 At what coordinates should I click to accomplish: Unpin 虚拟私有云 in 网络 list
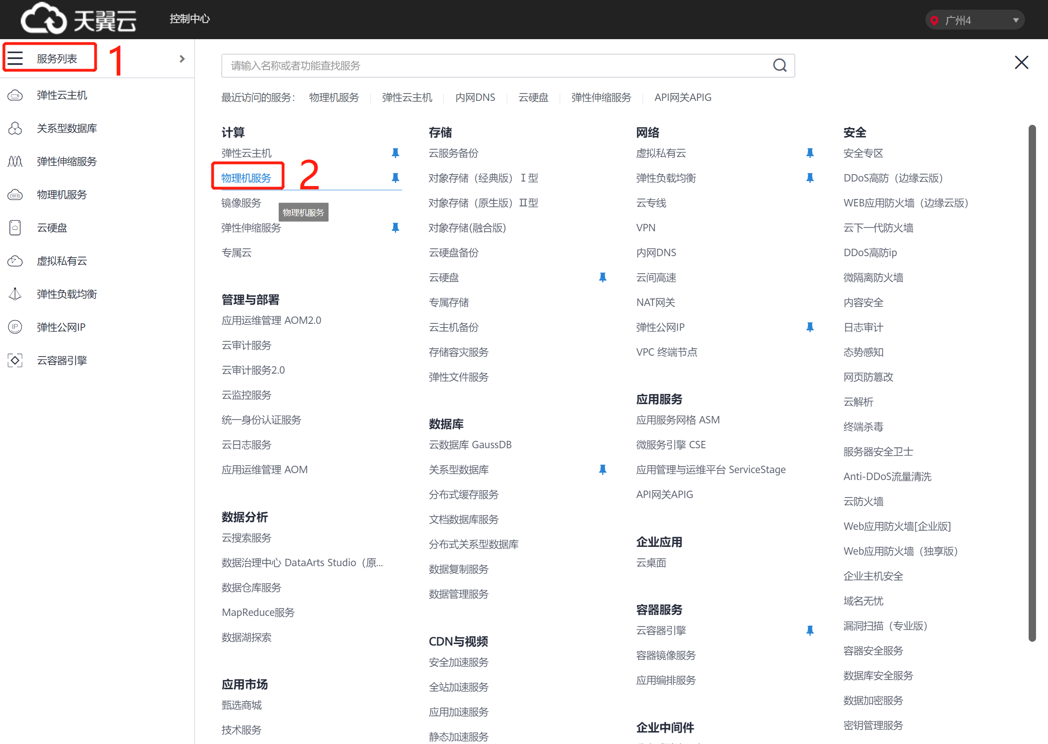[x=810, y=153]
